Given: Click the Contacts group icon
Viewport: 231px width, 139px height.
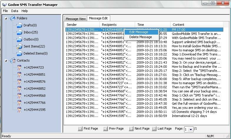Looking at the screenshot, I should pyautogui.click(x=13, y=60).
